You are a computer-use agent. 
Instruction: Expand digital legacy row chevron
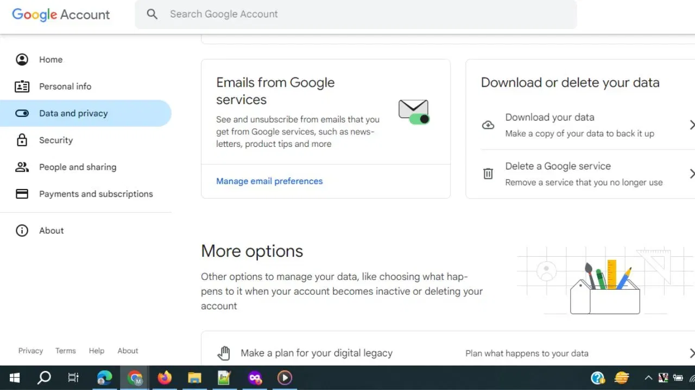coord(691,353)
